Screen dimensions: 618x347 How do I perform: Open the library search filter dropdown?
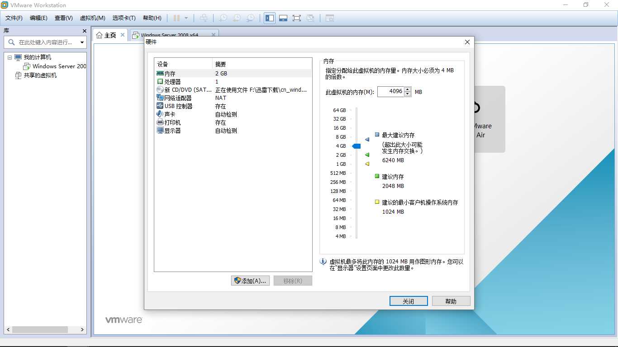click(82, 42)
